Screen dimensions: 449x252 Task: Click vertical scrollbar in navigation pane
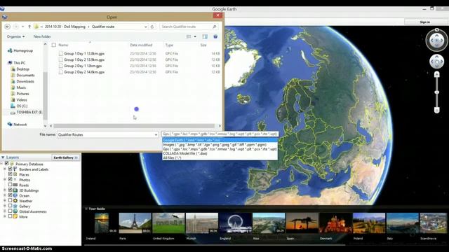(x=45, y=96)
